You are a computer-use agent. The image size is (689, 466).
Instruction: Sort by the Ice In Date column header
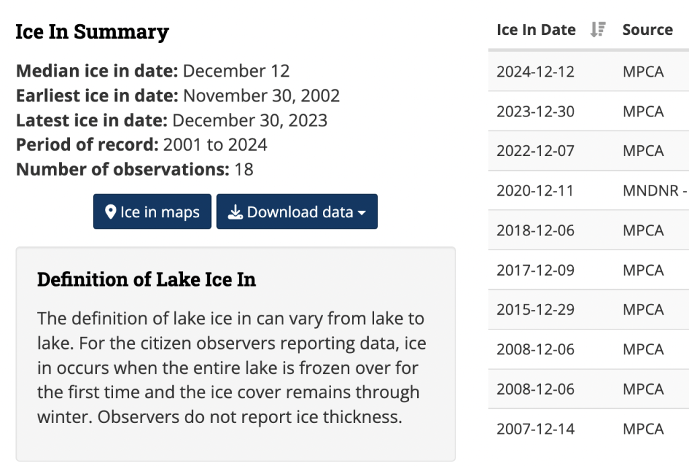[536, 30]
